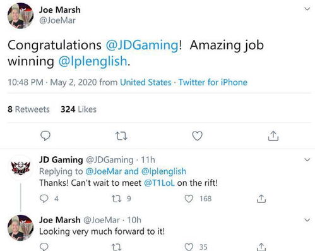Image resolution: width=315 pixels, height=251 pixels.
Task: View the 324 Likes list
Action: click(78, 109)
